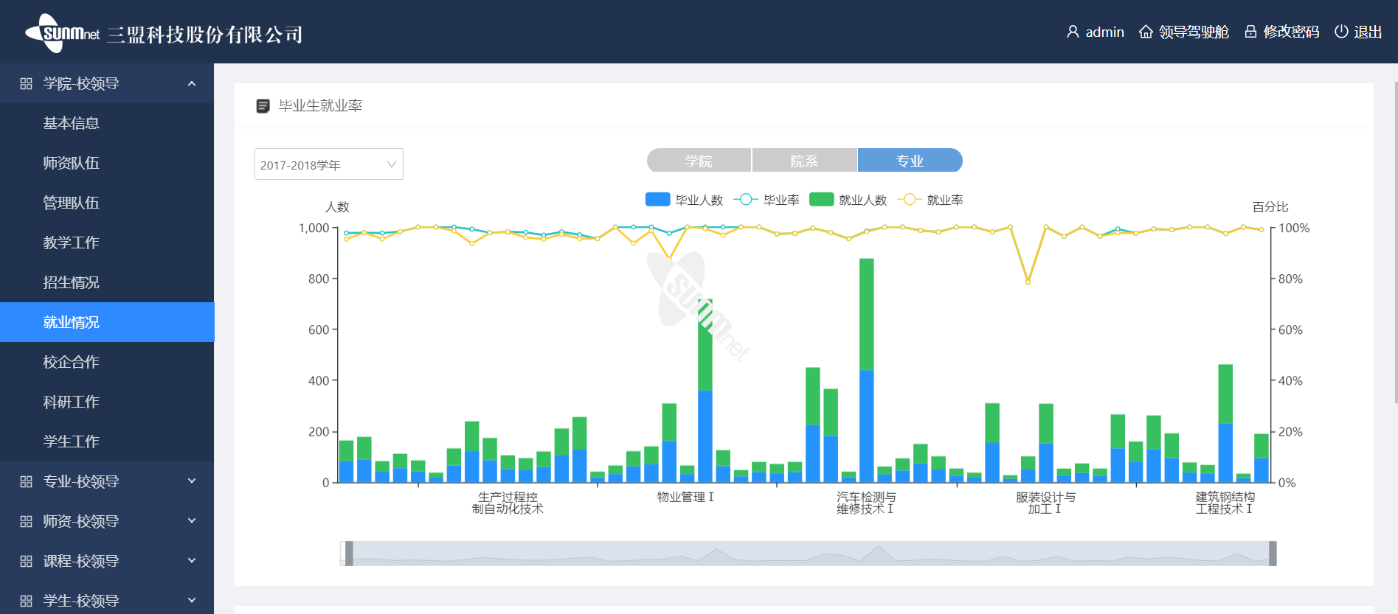This screenshot has height=614, width=1398.
Task: Open the 领导驾驶舱 home icon
Action: click(x=1146, y=32)
